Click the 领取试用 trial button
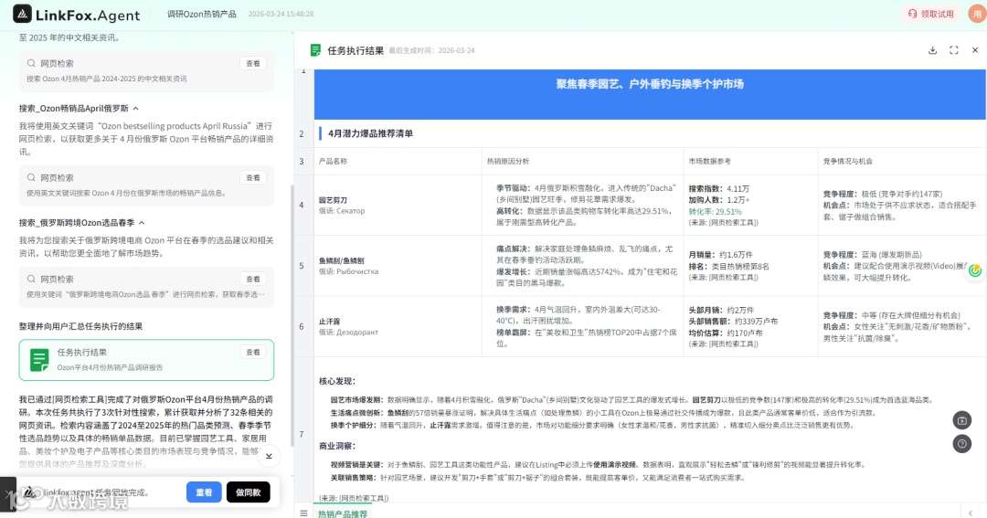This screenshot has width=987, height=518. click(x=931, y=14)
